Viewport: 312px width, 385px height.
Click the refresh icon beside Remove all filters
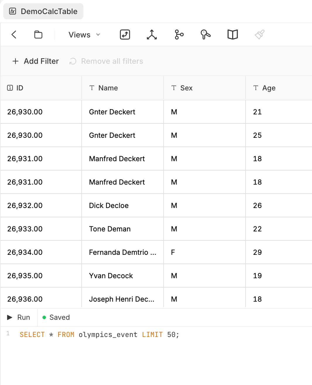tap(73, 61)
